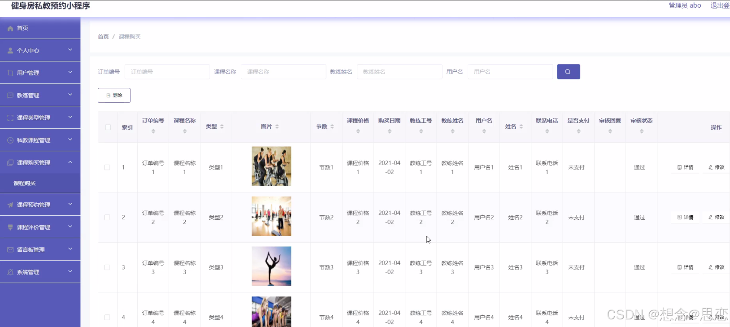The width and height of the screenshot is (730, 327).
Task: Sort by 是否支付 column arrows
Action: [578, 131]
